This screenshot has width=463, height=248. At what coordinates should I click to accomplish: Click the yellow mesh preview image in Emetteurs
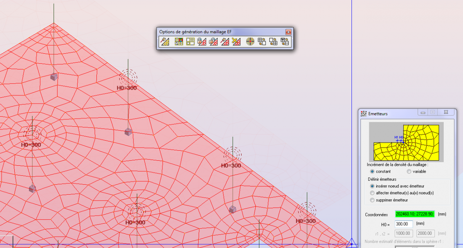point(406,142)
